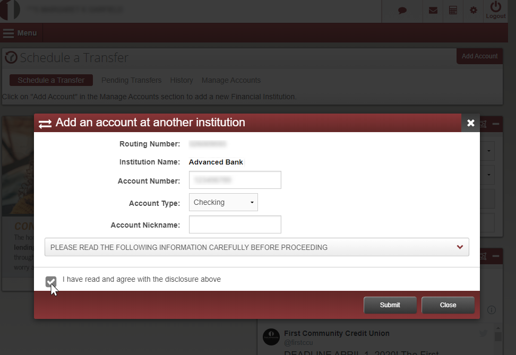Viewport: 516px width, 355px height.
Task: Open the calculator icon in header
Action: (453, 11)
